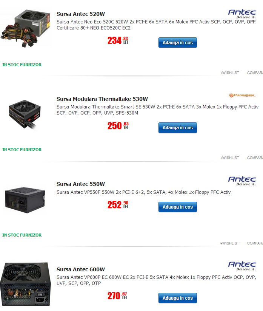Image resolution: width=263 pixels, height=311 pixels.
Task: Open the Antec 550W product image
Action: (x=25, y=200)
